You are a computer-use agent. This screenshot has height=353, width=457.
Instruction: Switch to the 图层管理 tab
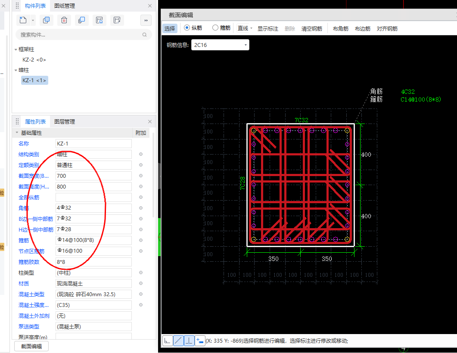coord(65,121)
